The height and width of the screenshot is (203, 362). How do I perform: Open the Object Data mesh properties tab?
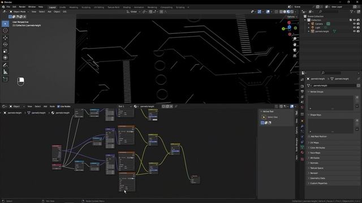[302, 147]
